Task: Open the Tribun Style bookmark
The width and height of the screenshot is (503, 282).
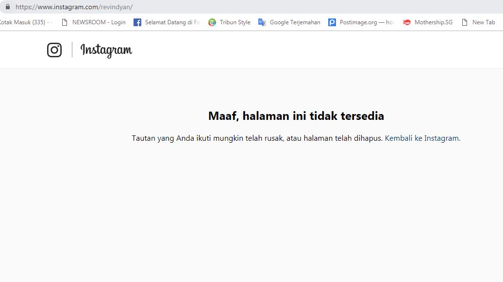Action: (229, 22)
